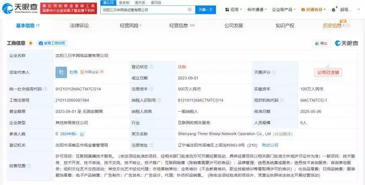
Task: Open legal representative 杜刚 link
Action: (x=73, y=72)
